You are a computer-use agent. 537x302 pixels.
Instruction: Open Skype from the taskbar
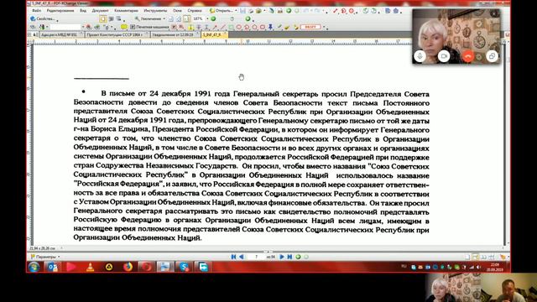tap(185, 267)
